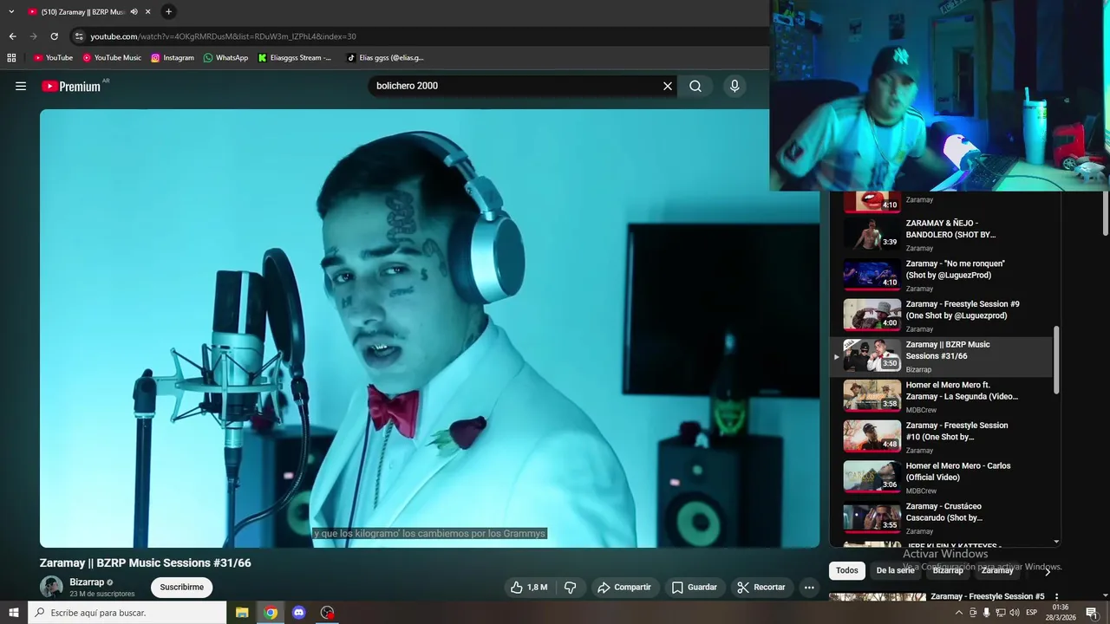
Task: Go back in browser history
Action: (x=12, y=36)
